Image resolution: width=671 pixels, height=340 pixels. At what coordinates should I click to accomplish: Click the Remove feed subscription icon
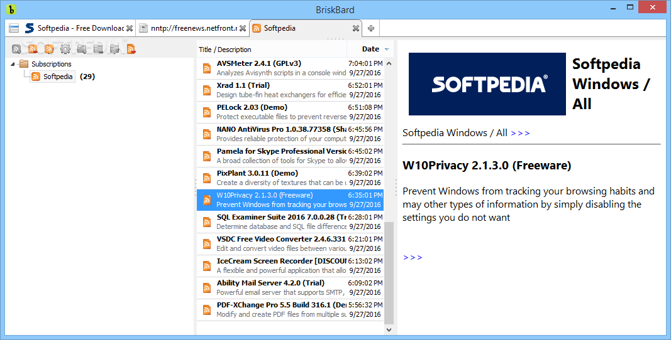[33, 49]
